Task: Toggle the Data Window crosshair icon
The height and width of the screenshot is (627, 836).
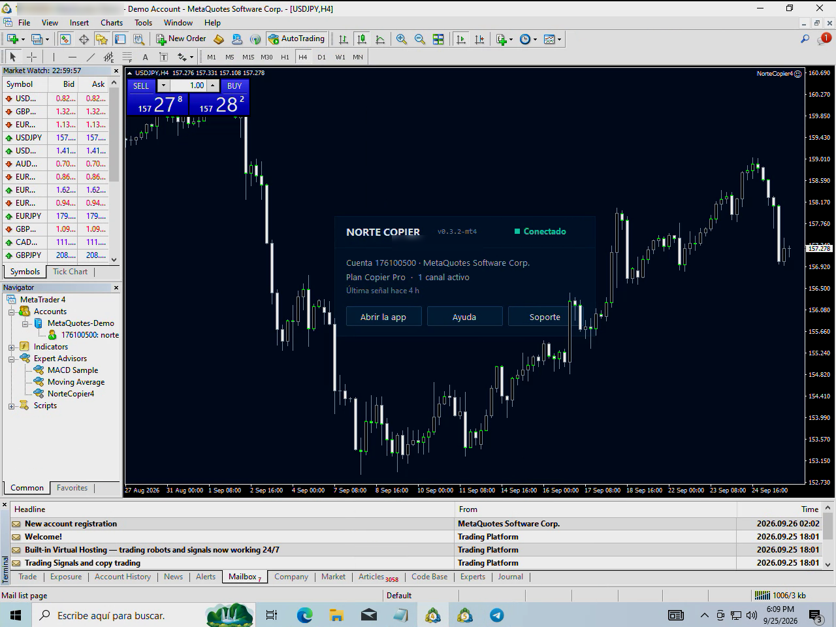Action: point(84,39)
